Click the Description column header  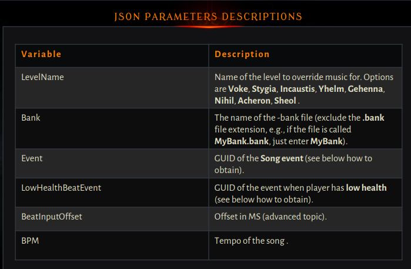coord(242,54)
